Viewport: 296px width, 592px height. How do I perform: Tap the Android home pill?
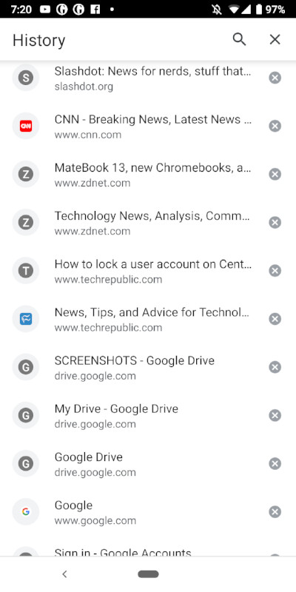(x=148, y=574)
